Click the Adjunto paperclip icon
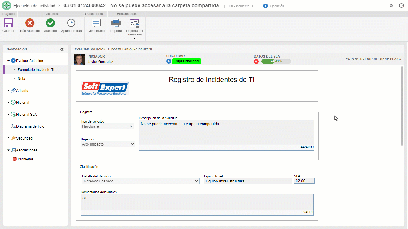 pyautogui.click(x=13, y=91)
